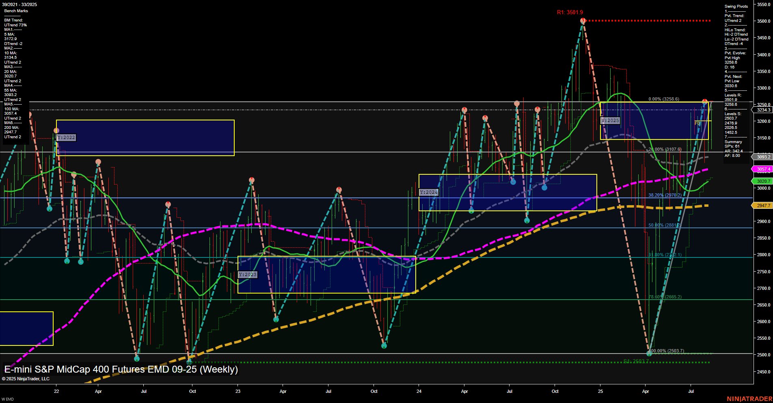Click the green 3020.7 price marker

click(x=762, y=181)
